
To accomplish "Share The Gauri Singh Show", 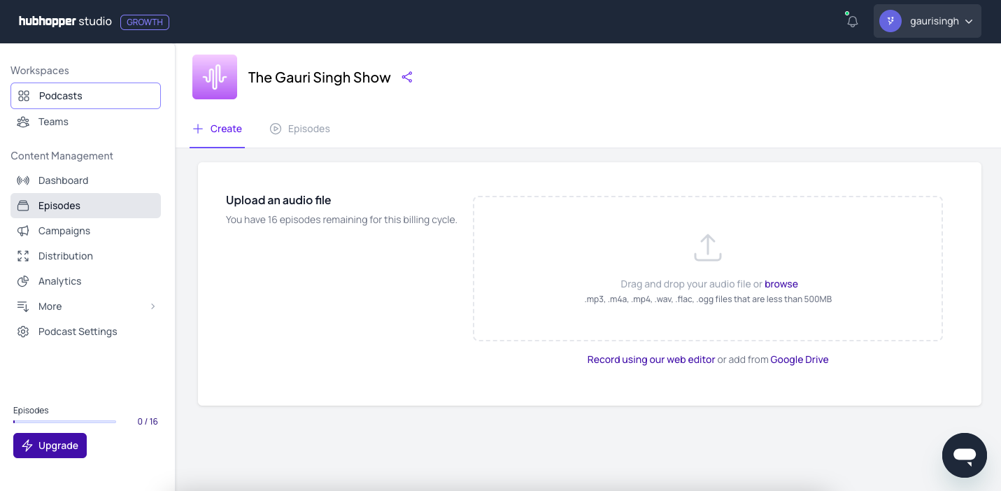I will tap(407, 77).
